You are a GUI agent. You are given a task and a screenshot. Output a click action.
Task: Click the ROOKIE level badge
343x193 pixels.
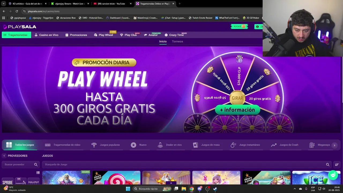tap(239, 27)
